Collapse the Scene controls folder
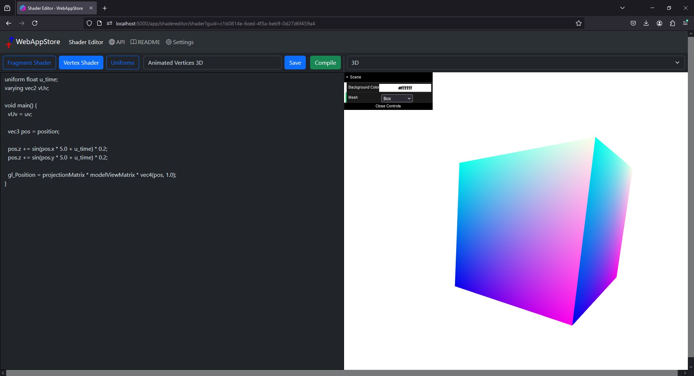Image resolution: width=694 pixels, height=376 pixels. [355, 77]
